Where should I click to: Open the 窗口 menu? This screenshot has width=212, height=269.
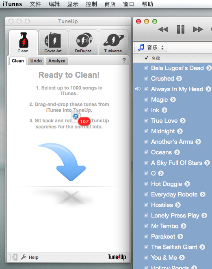[129, 4]
